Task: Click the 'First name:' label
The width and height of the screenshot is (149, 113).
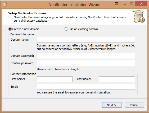Action: 18,79
